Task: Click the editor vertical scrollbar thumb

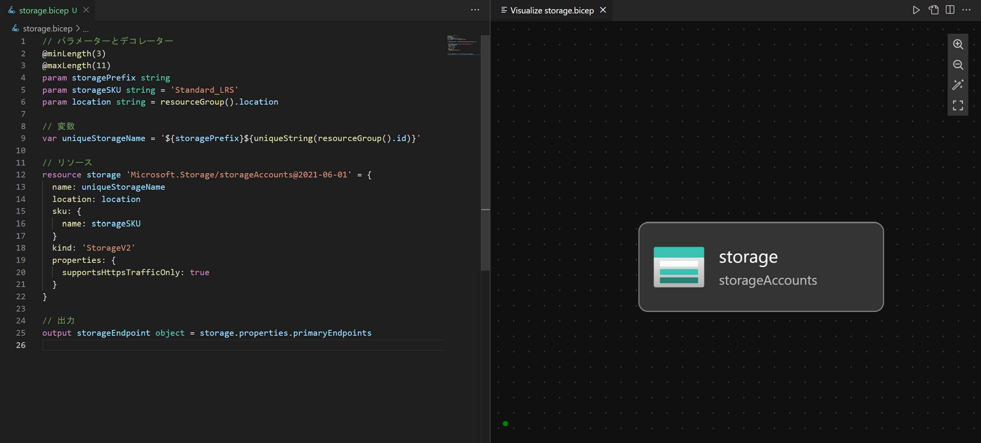Action: coord(485,153)
